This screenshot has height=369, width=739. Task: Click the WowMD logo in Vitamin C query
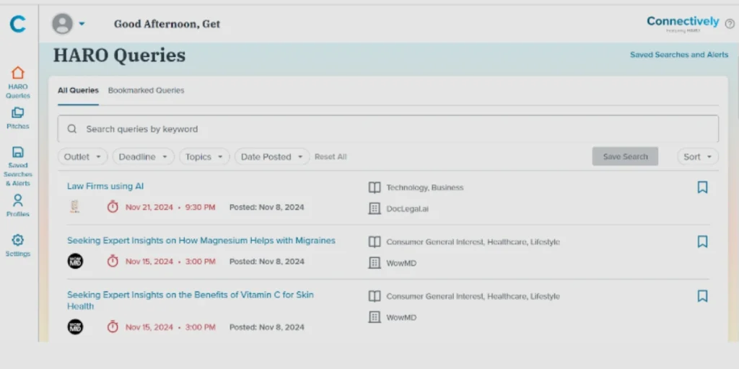tap(75, 326)
